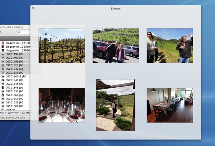Image resolution: width=215 pixels, height=146 pixels.
Task: Click the thumbnail icon beside DSC01651.JPG
Action: 3,99
